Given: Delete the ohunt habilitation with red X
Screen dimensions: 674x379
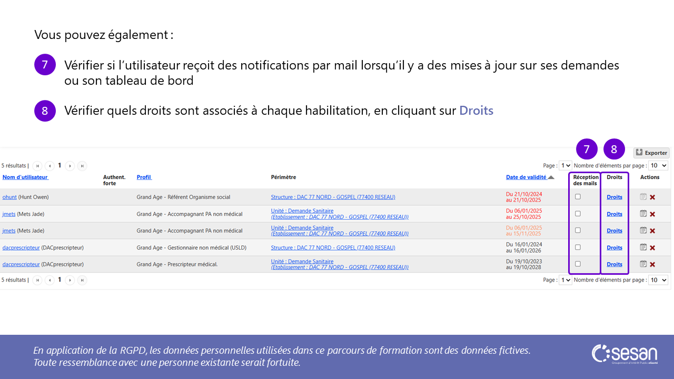Looking at the screenshot, I should [652, 197].
